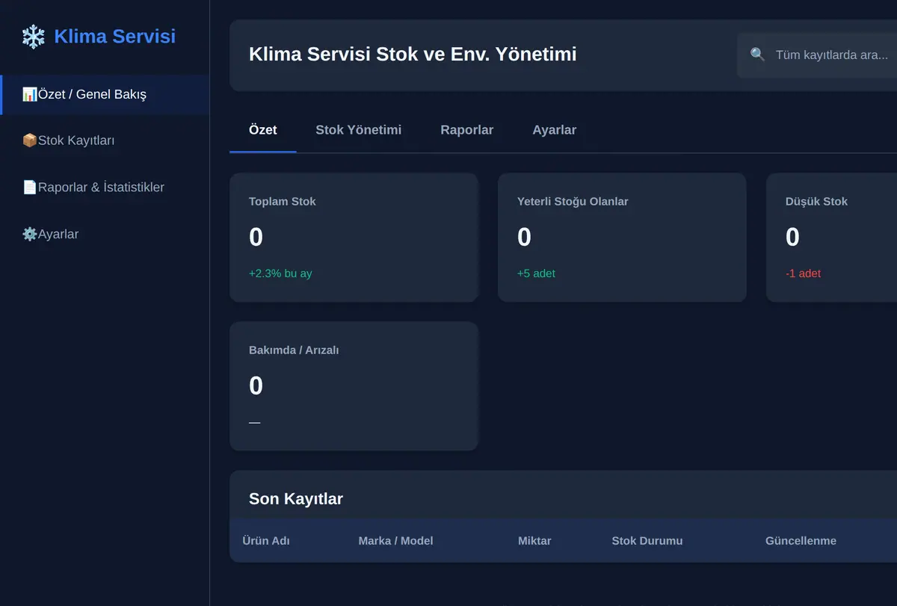Click the document icon beside Raporlar & İstatistikler

pyautogui.click(x=30, y=188)
